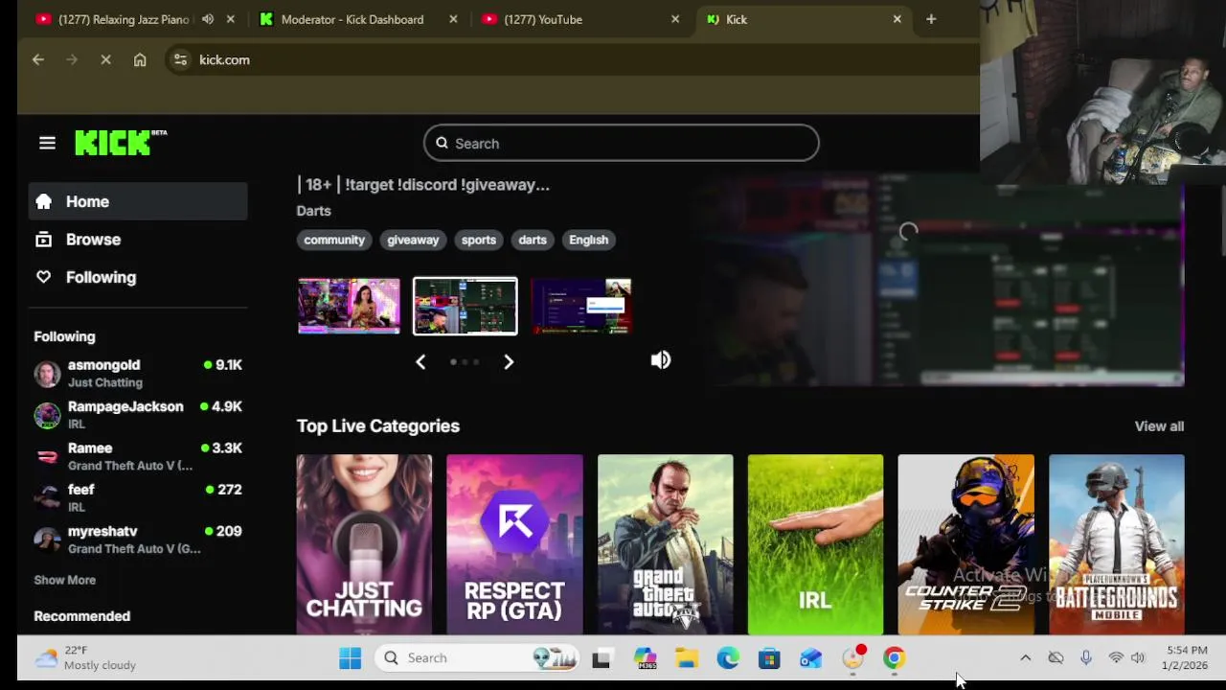Click the 'English' tag

589,240
